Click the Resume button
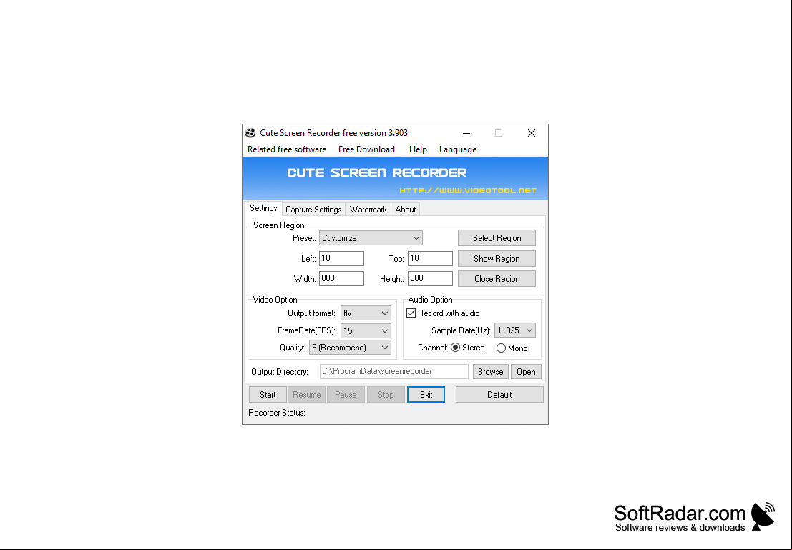Image resolution: width=792 pixels, height=550 pixels. point(307,395)
